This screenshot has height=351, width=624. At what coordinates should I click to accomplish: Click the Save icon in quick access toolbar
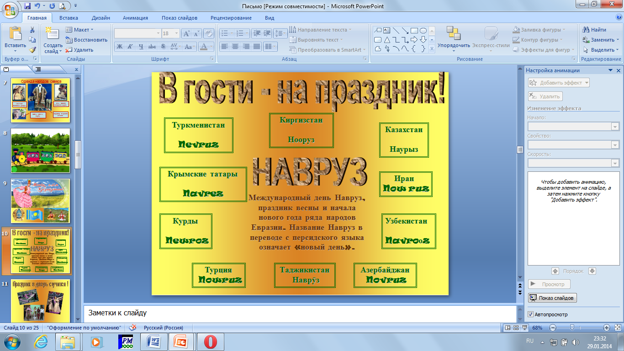[x=27, y=6]
